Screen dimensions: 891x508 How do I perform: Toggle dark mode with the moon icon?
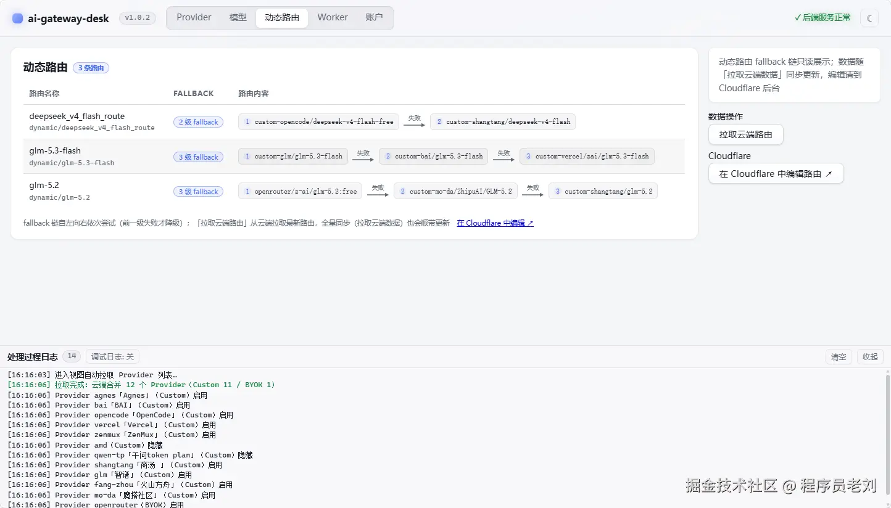pyautogui.click(x=869, y=18)
